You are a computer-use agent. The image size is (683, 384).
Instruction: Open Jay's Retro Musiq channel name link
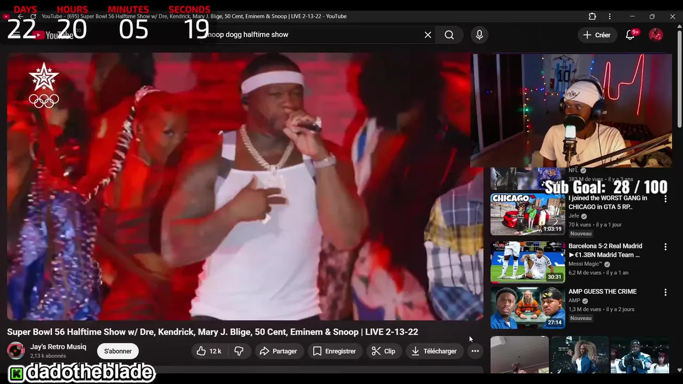click(58, 347)
